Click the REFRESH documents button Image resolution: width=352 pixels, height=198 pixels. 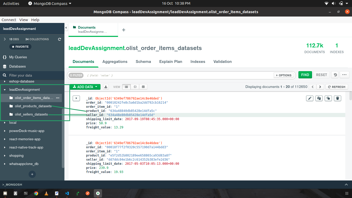tap(337, 87)
